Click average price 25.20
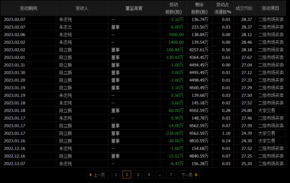 [246, 164]
